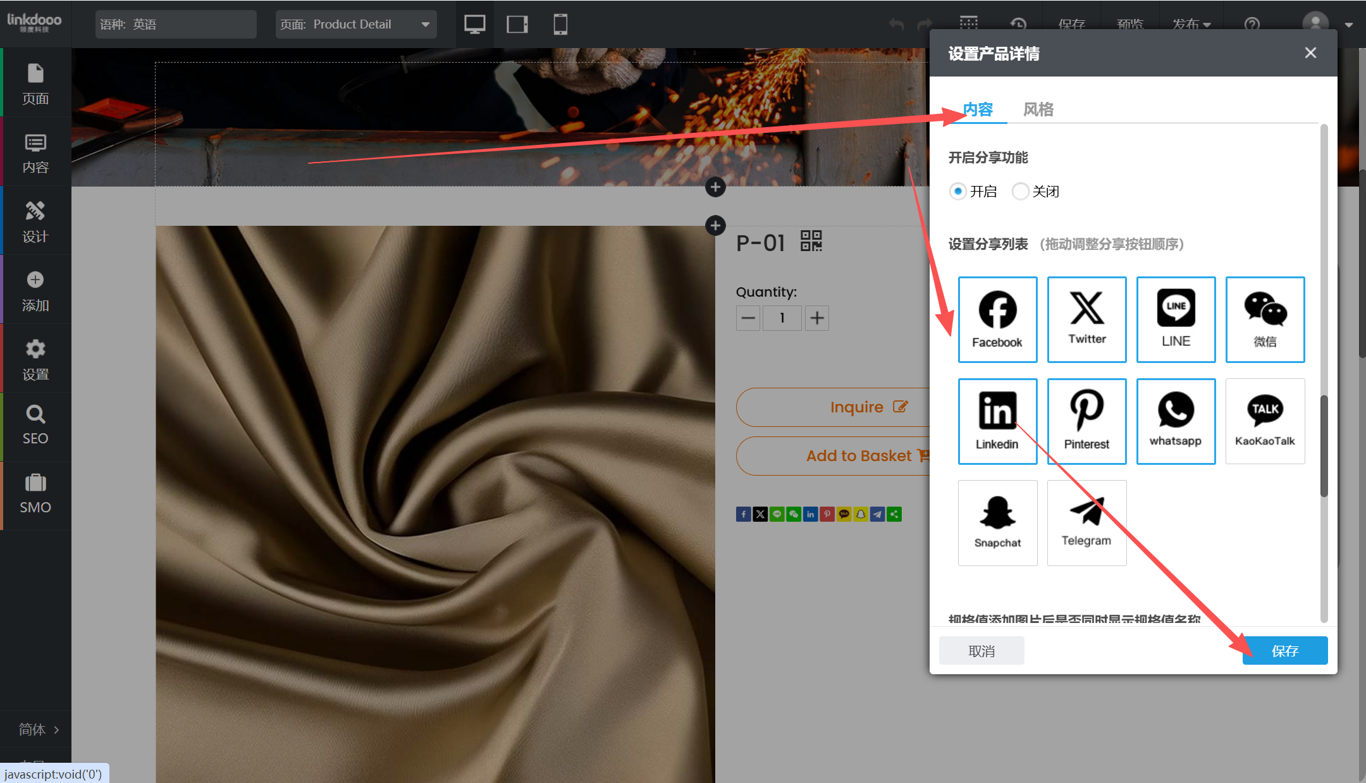
Task: Switch to mobile phone preview
Action: coord(560,25)
